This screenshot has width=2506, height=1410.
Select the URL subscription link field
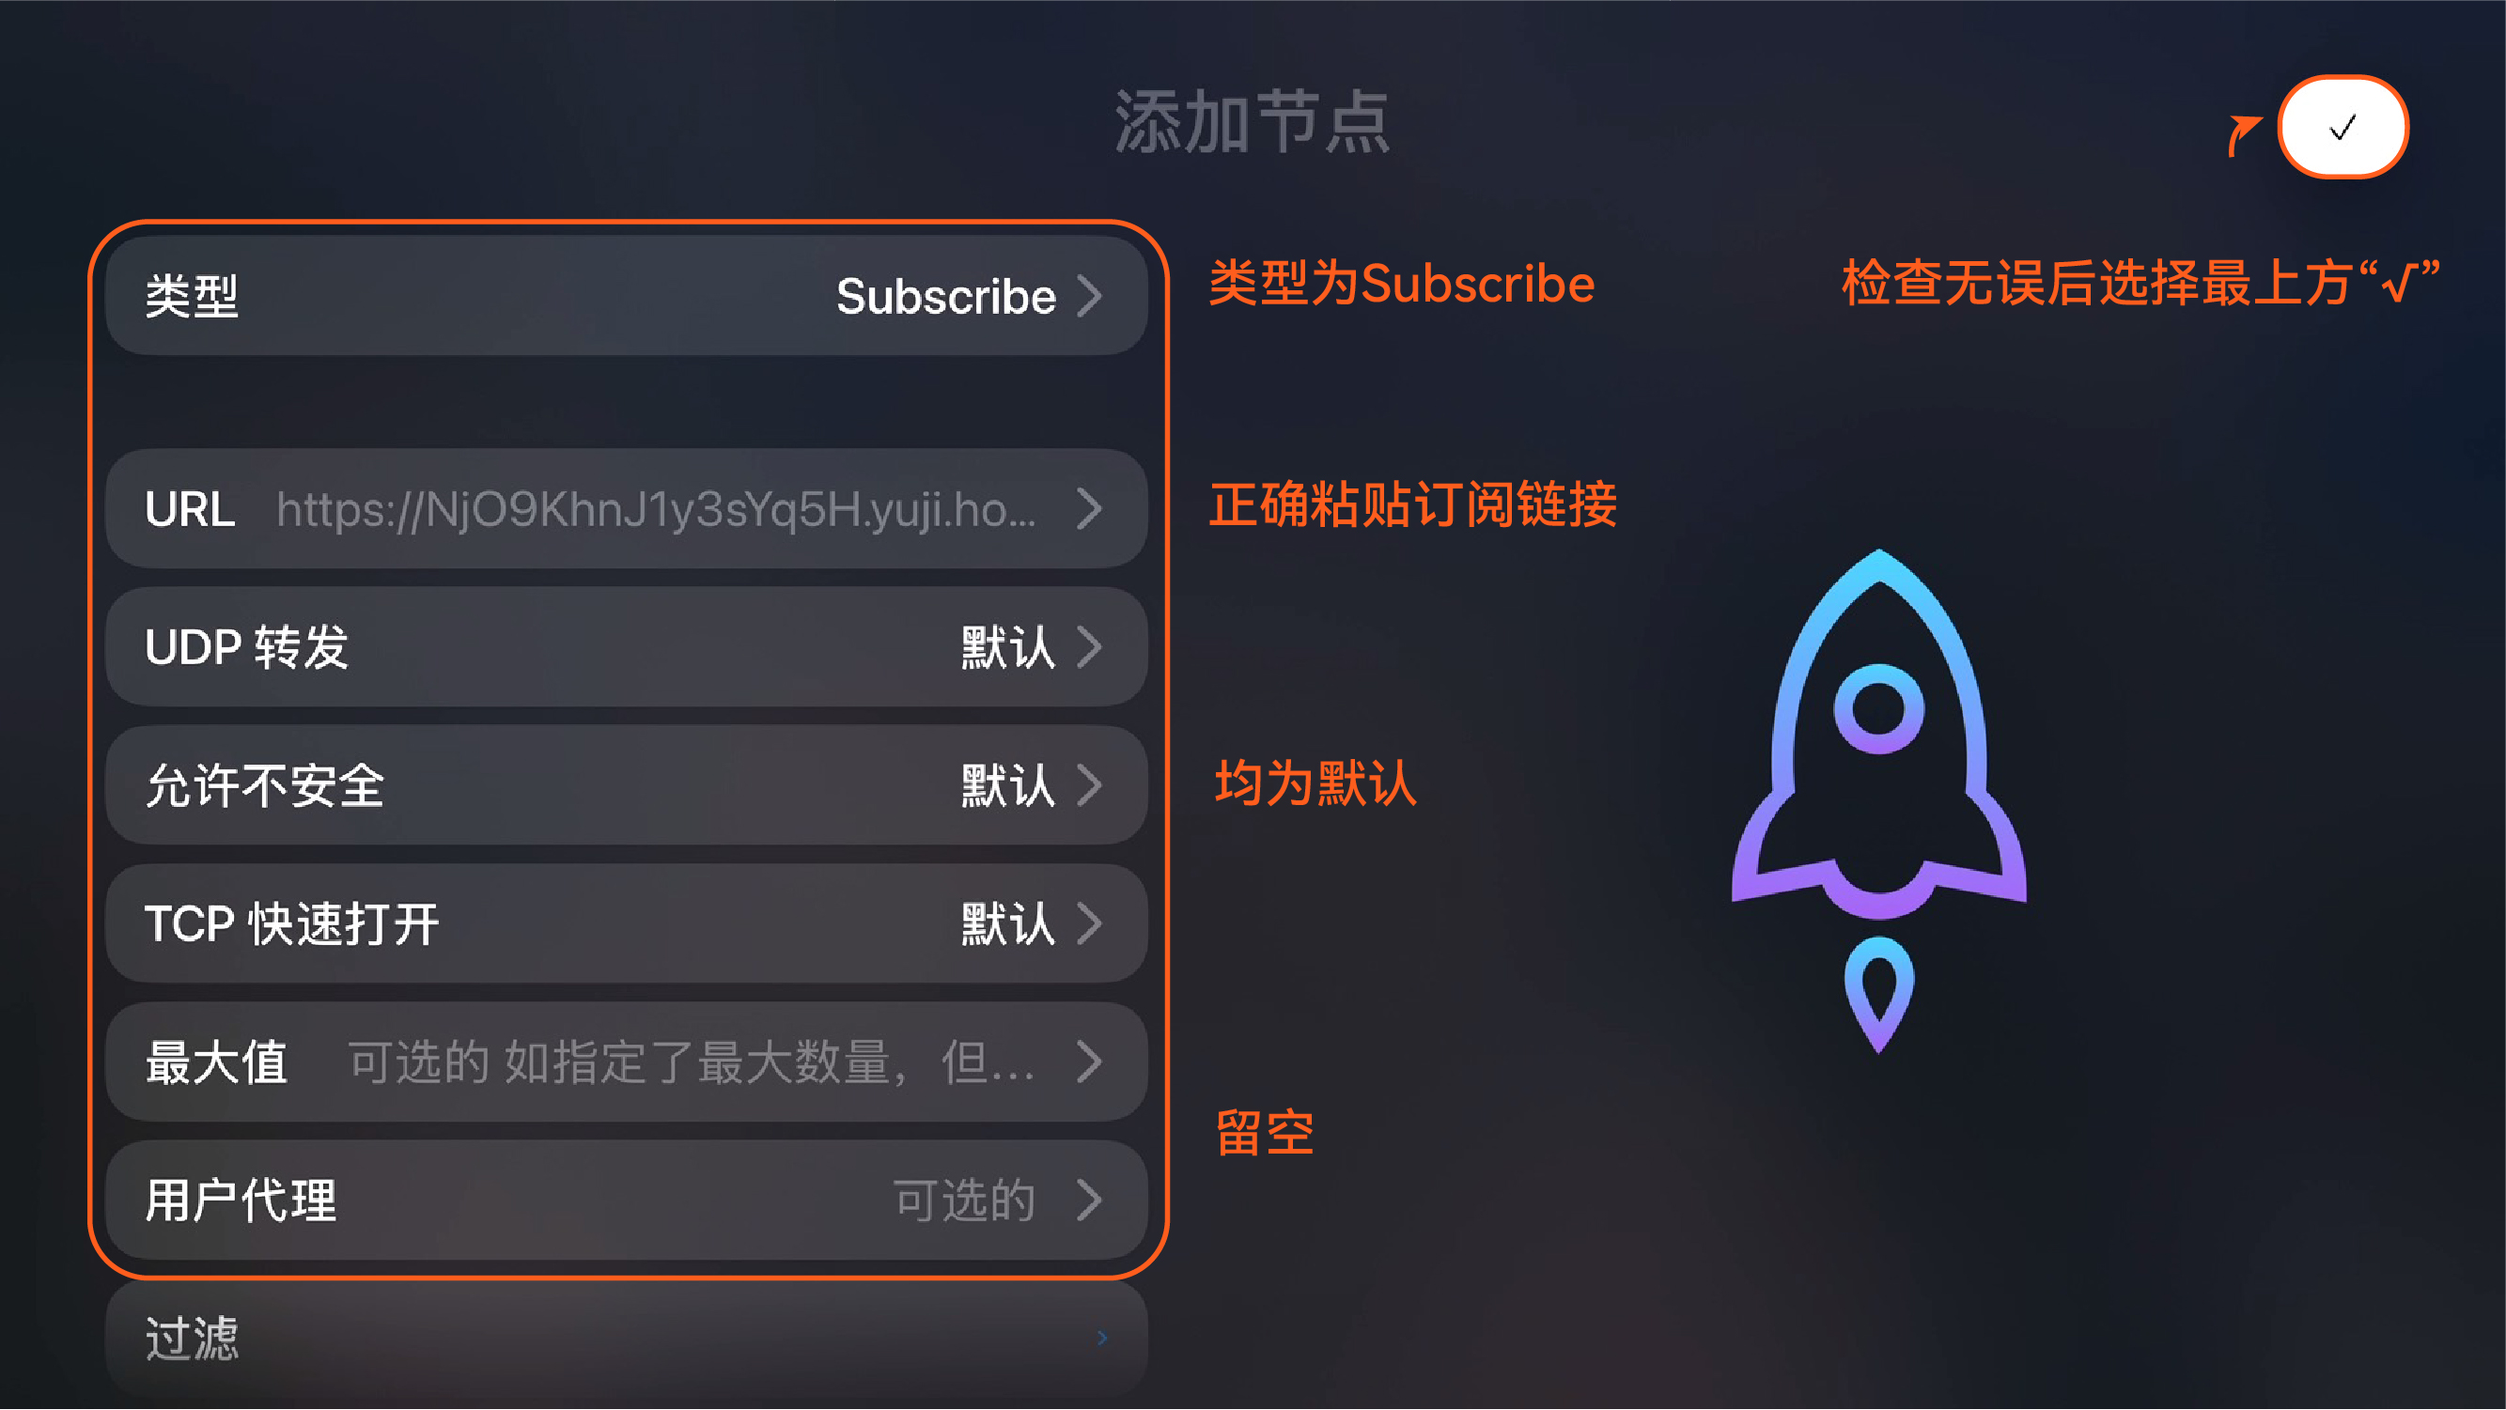point(657,509)
